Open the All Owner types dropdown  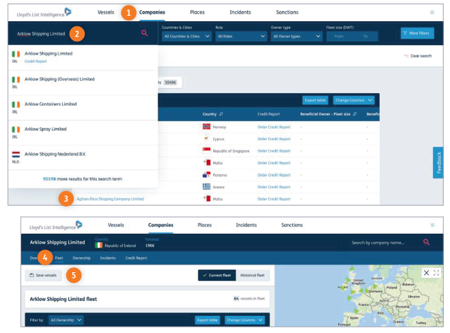(296, 36)
